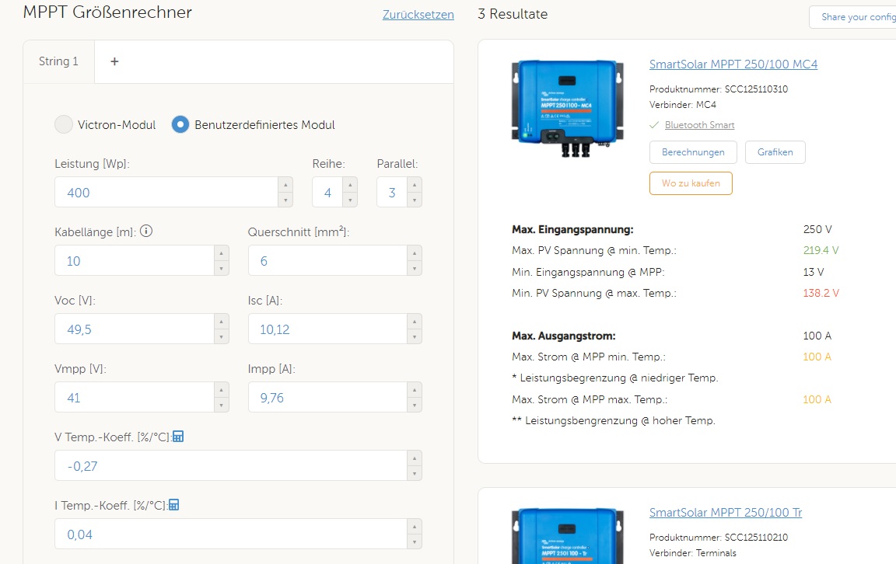Decrease the V Temp.-Koeff. value
This screenshot has height=564, width=896.
pyautogui.click(x=415, y=473)
